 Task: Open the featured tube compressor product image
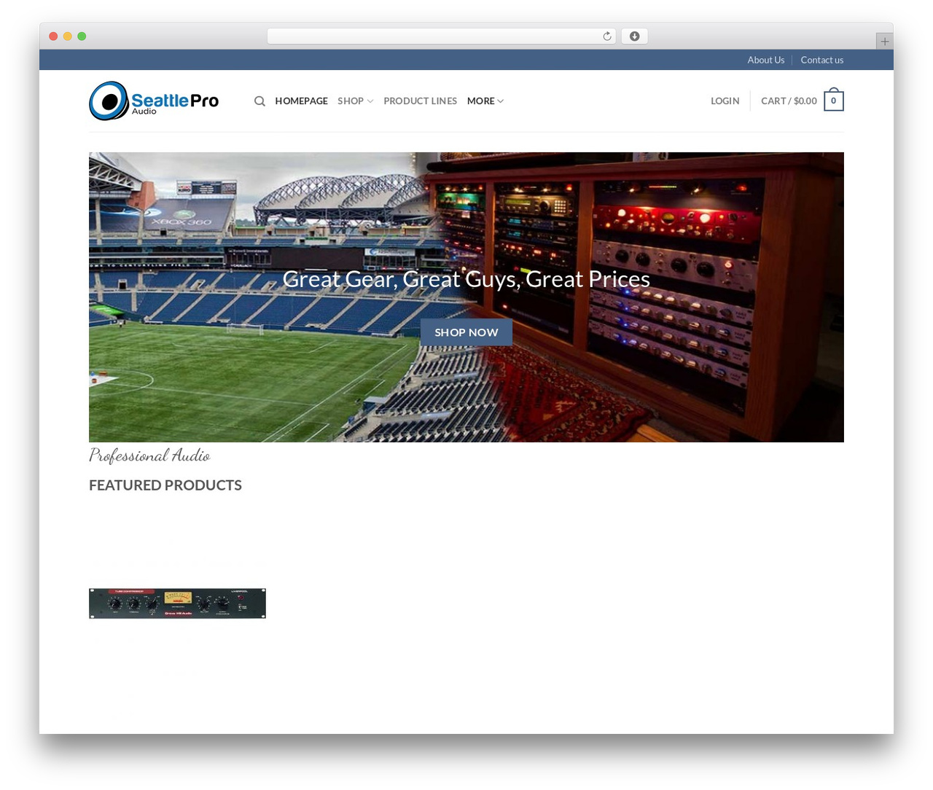(177, 603)
